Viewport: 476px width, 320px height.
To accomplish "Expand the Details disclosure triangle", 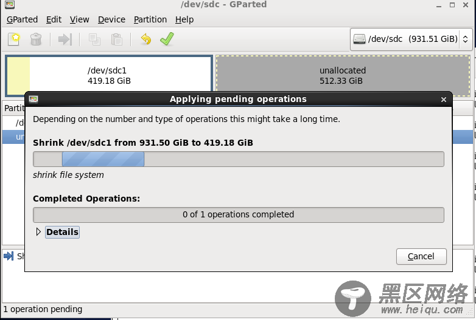I will tap(38, 232).
